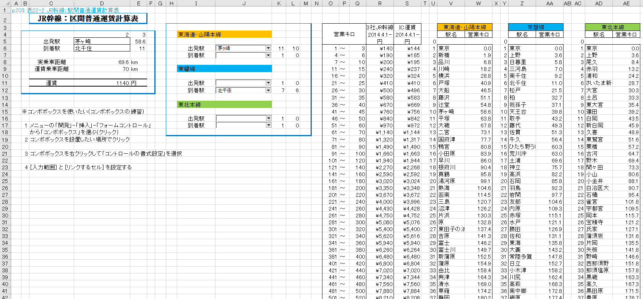Image resolution: width=643 pixels, height=299 pixels.
Task: Select the 黒磯 station cell
Action: click(x=599, y=277)
